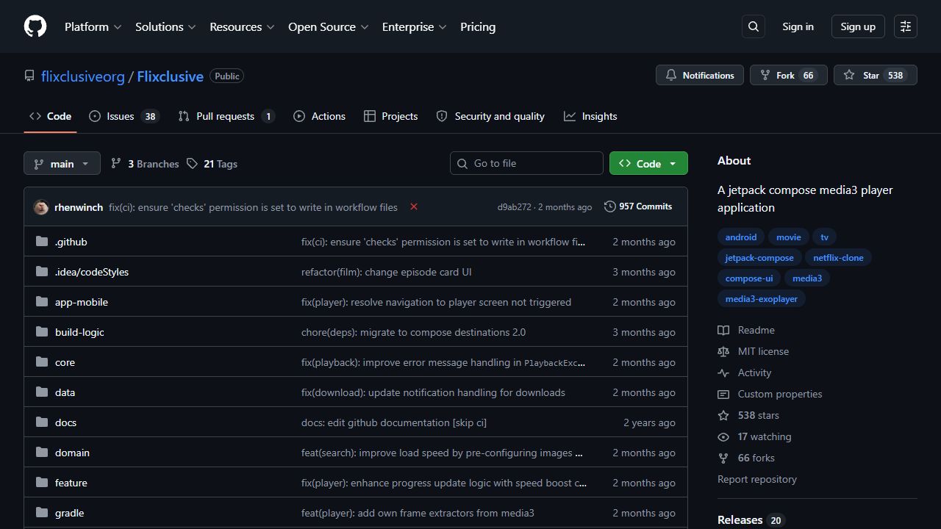
Task: Expand the Solutions menu
Action: (165, 26)
